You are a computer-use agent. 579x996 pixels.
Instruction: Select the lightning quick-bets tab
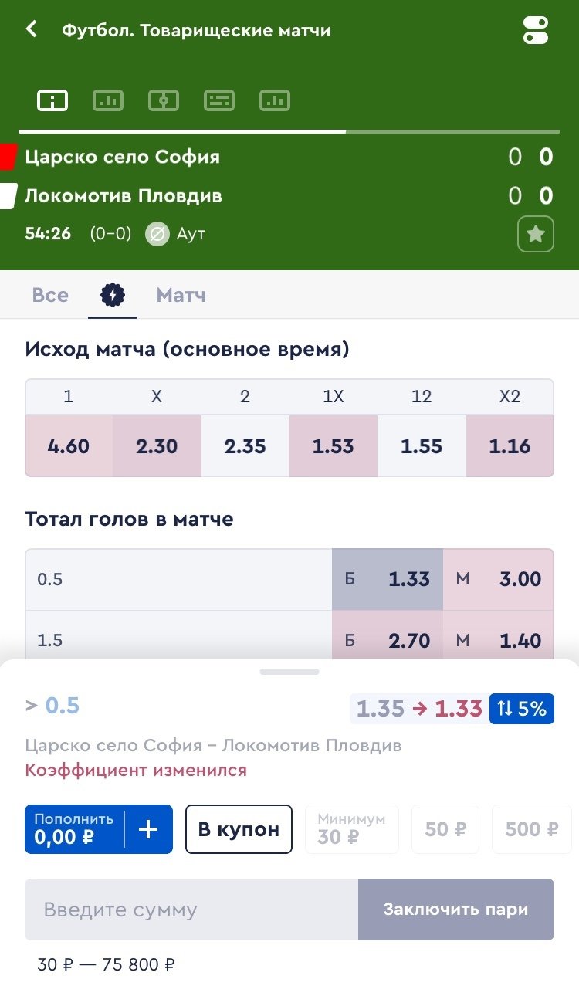[113, 295]
